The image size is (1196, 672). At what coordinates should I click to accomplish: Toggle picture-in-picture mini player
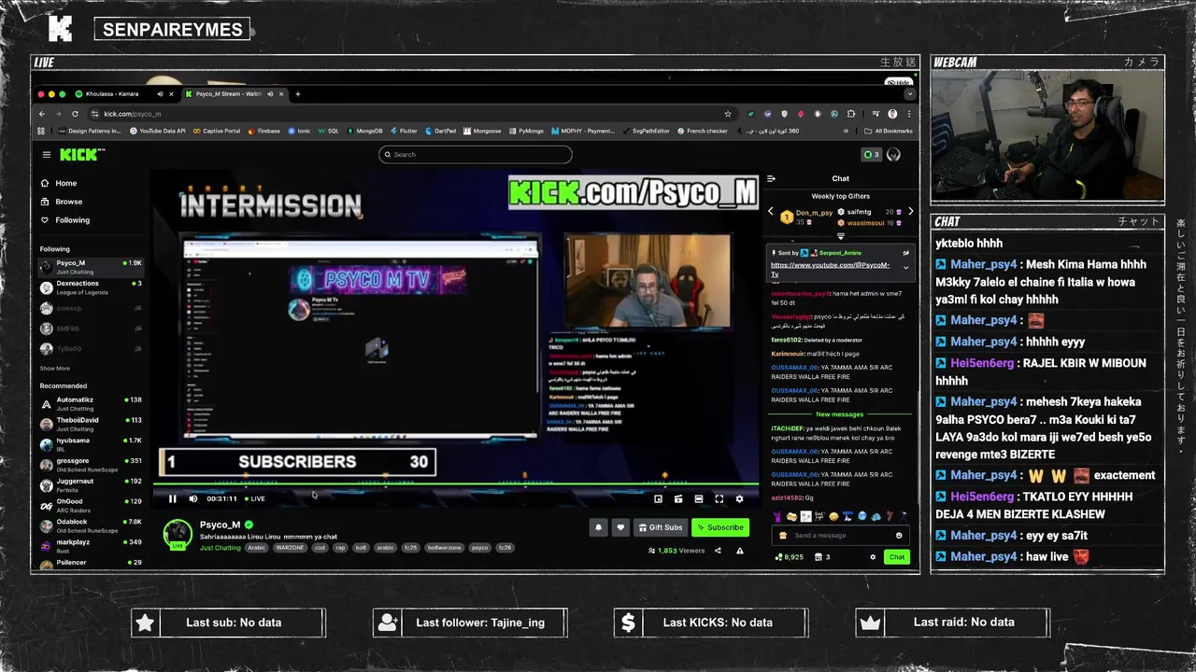[658, 498]
